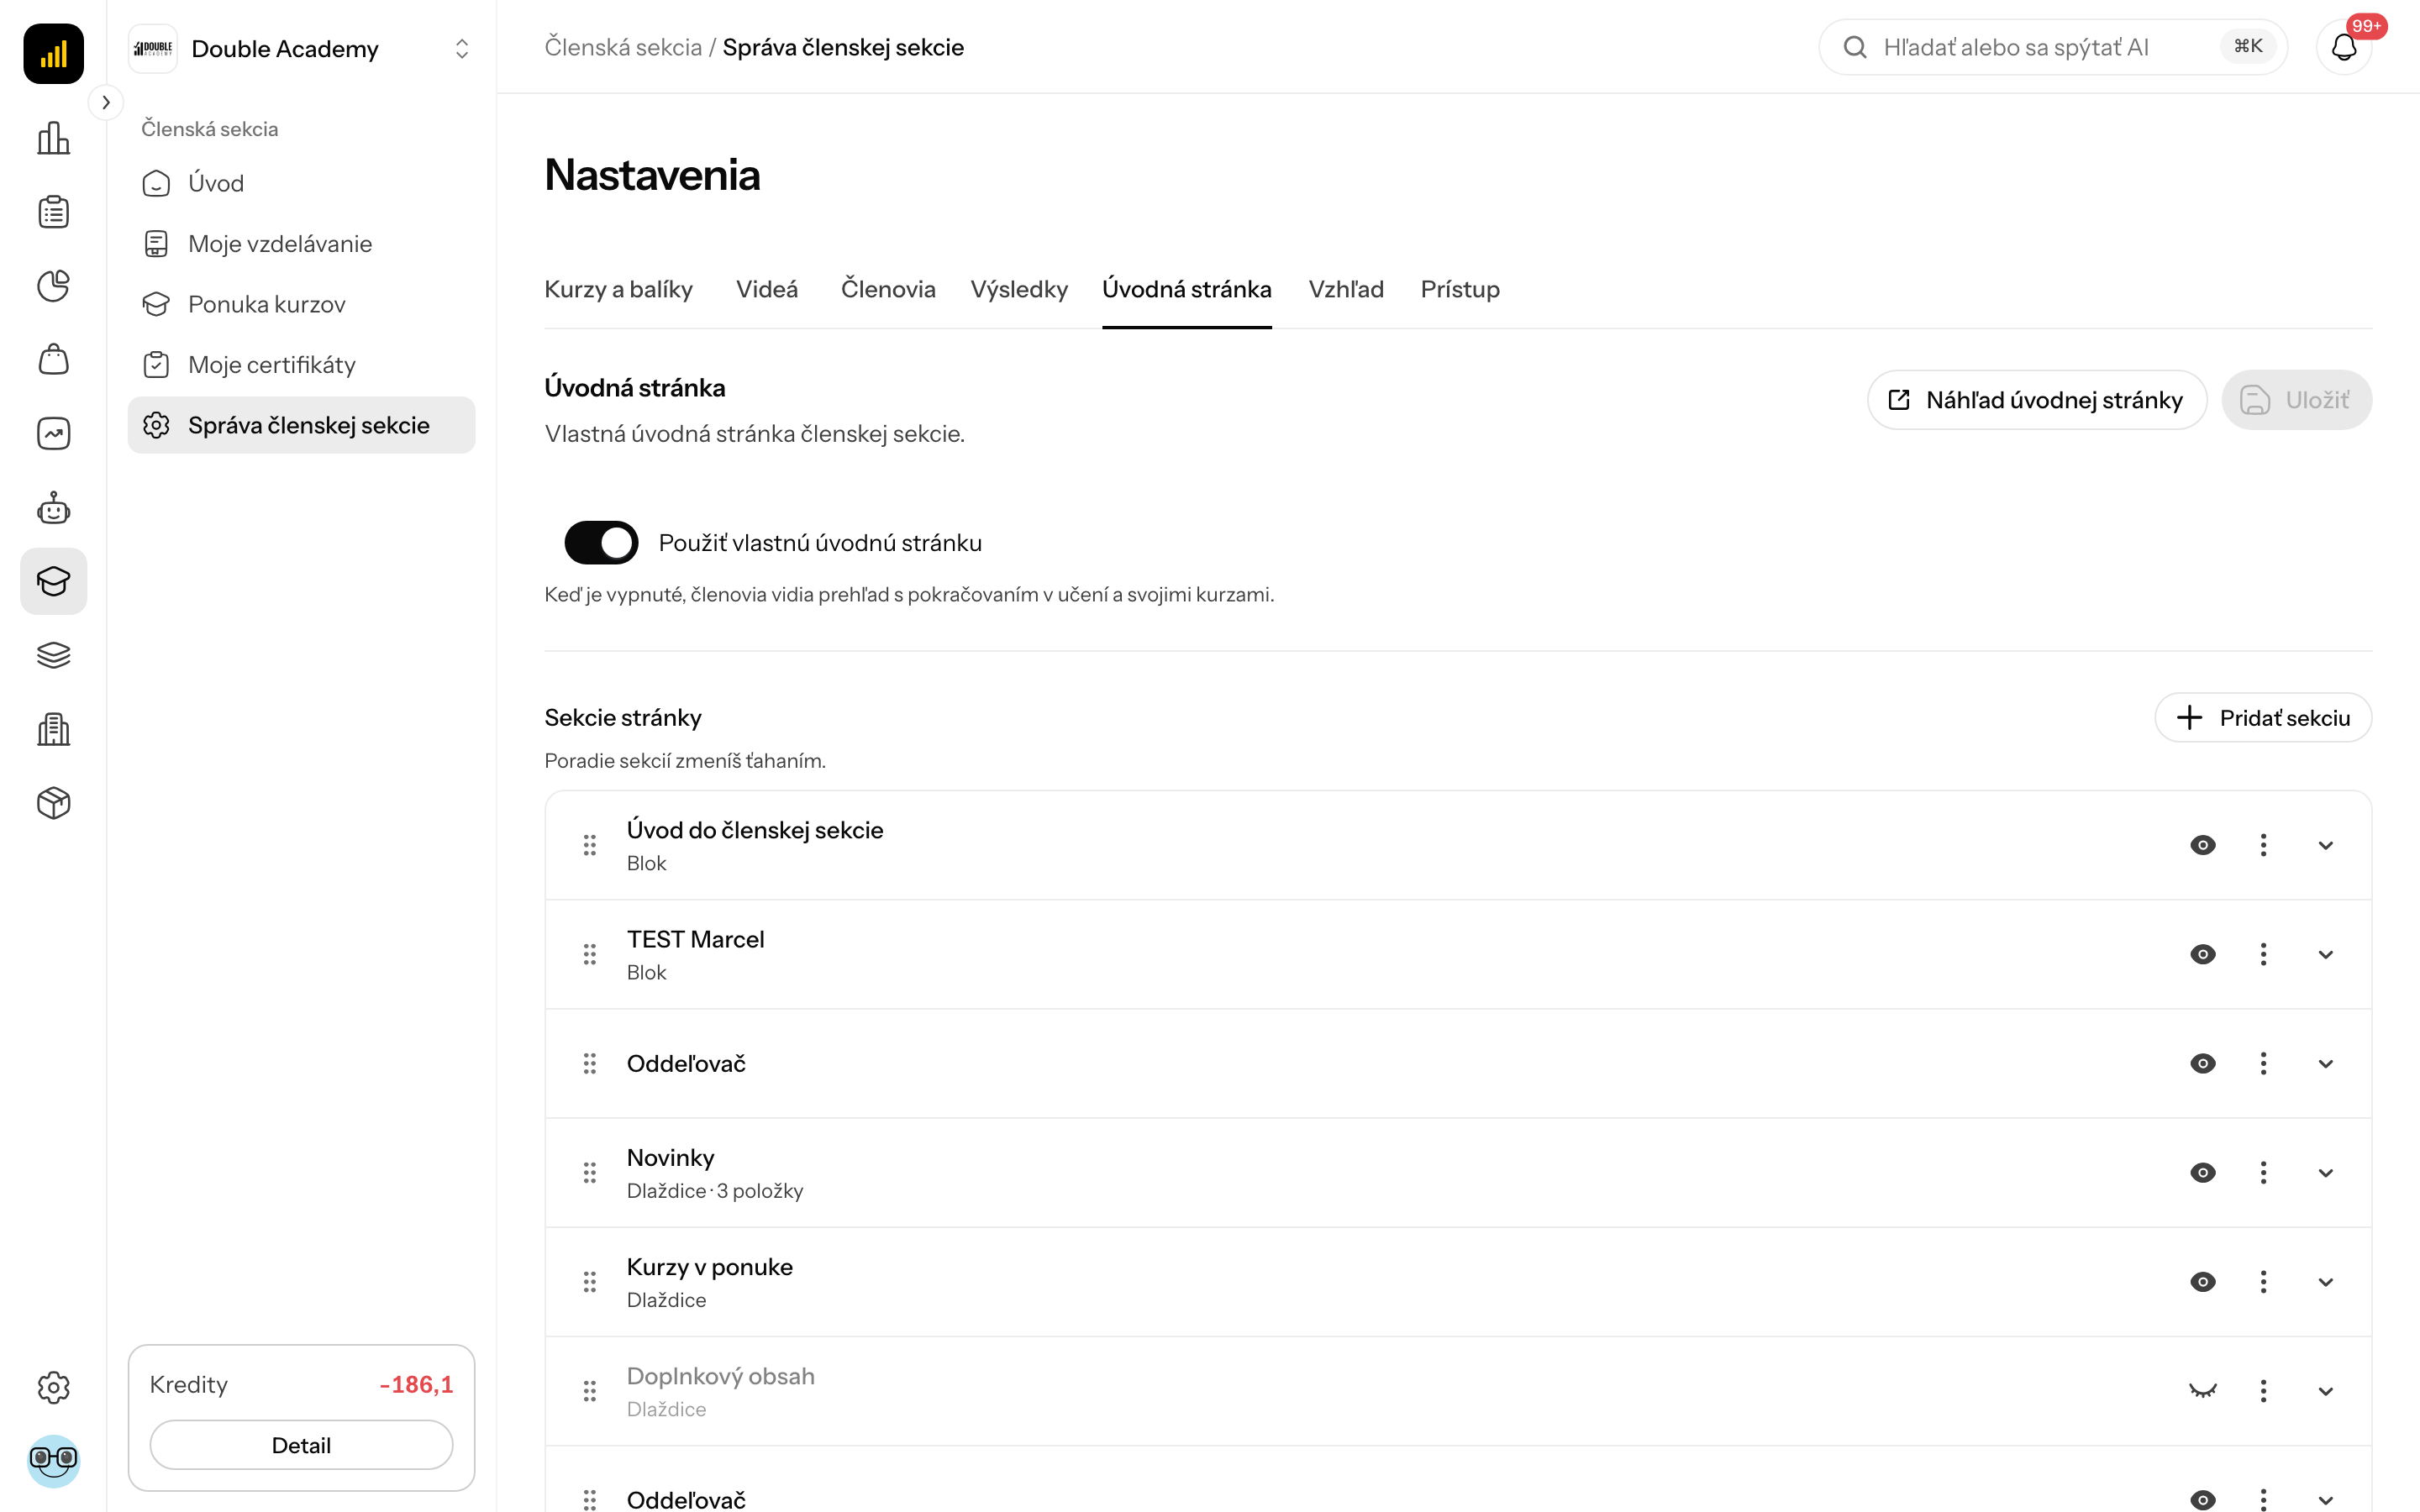Open more options for TEST Marcel section
The height and width of the screenshot is (1512, 2420).
(2263, 954)
